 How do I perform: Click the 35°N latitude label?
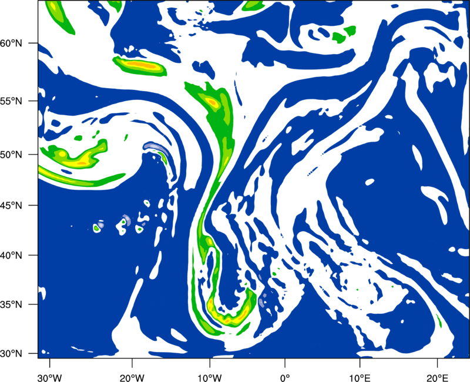pos(11,304)
